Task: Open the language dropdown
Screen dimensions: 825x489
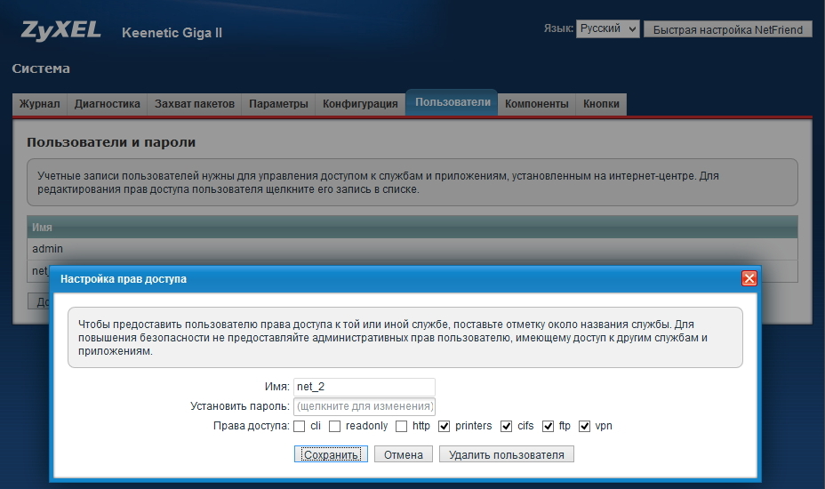Action: [607, 29]
